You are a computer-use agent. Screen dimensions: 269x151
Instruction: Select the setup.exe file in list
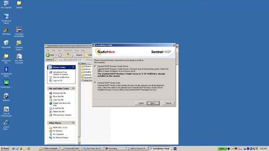coord(87,81)
